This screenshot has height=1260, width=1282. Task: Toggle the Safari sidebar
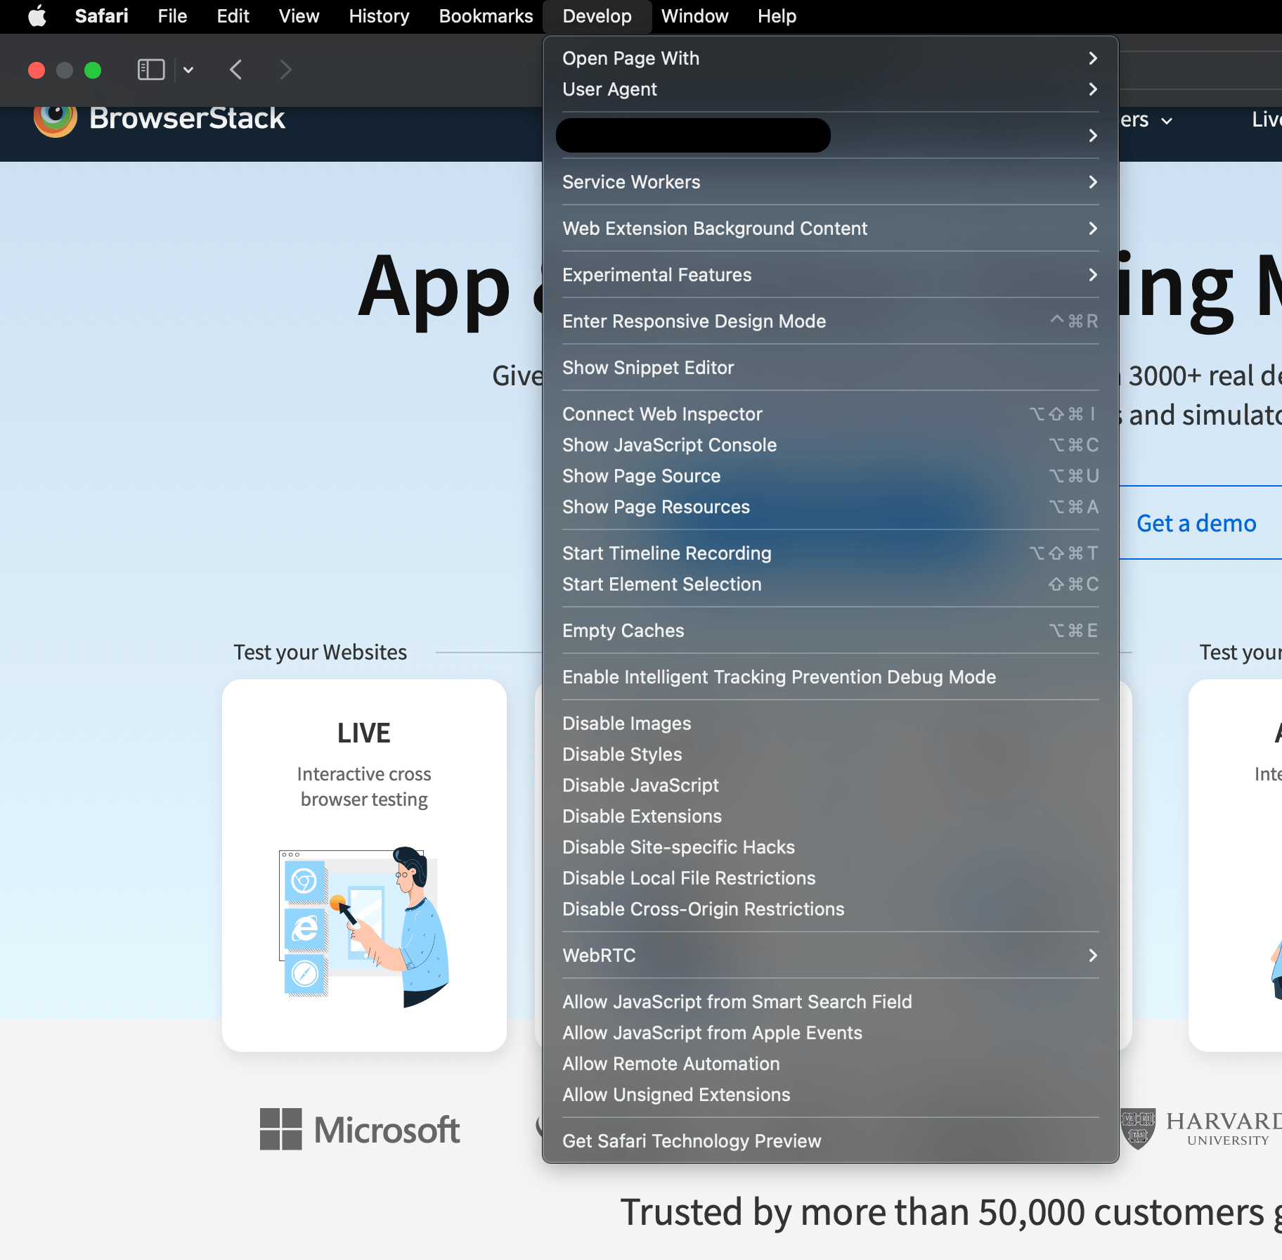pos(150,70)
